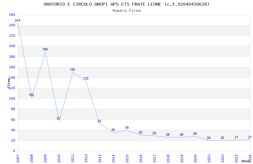The width and height of the screenshot is (253, 164).
Task: Click data label 244 for year 2007
Action: pos(18,20)
